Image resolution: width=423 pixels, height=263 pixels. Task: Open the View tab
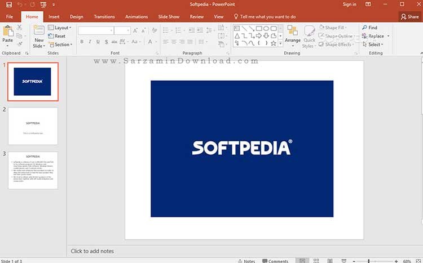pos(218,17)
